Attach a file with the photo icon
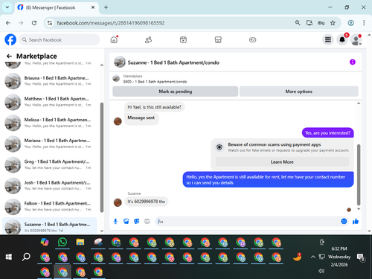372x279 pixels. tap(126, 221)
